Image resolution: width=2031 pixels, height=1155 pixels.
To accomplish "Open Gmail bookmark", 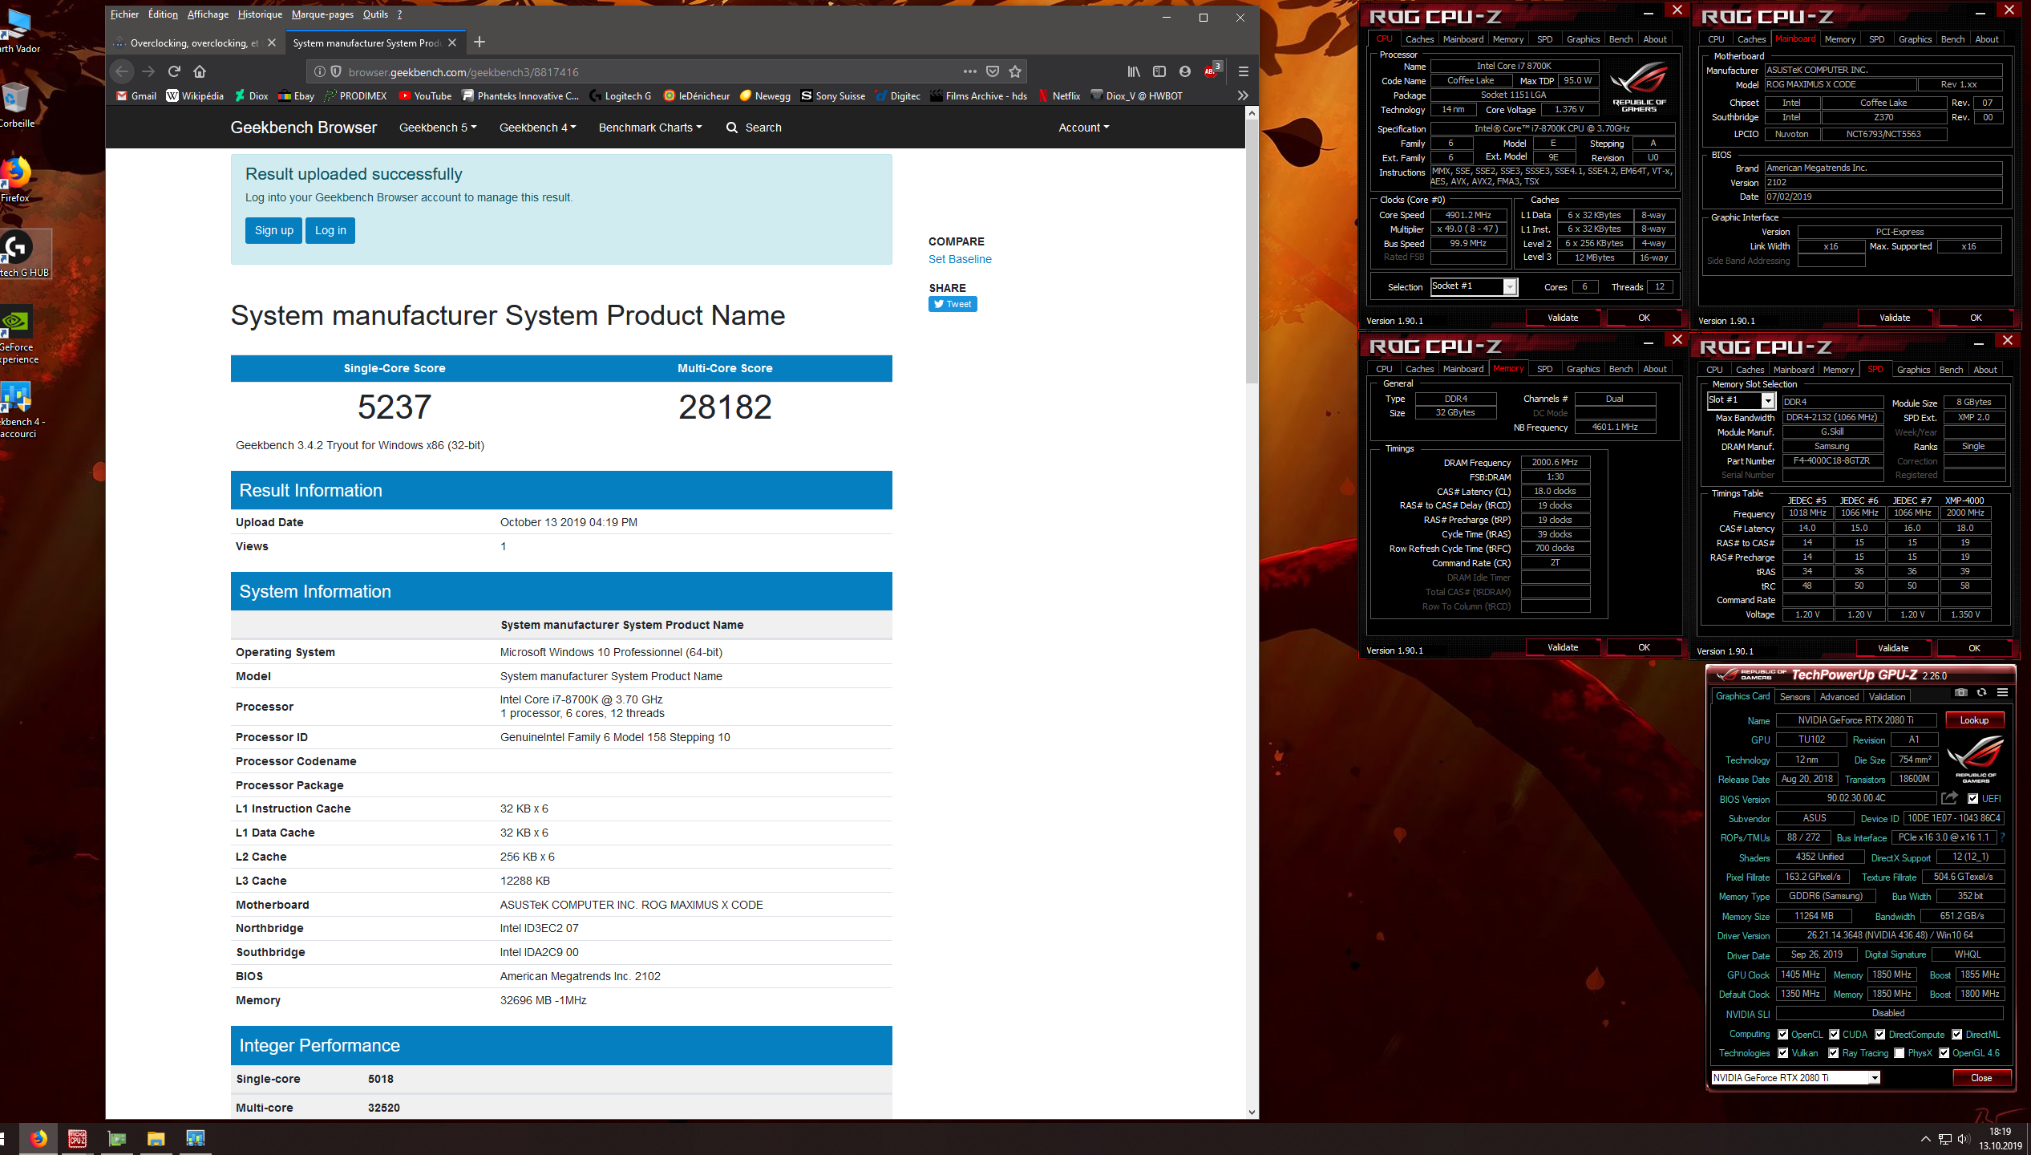I will (x=136, y=95).
